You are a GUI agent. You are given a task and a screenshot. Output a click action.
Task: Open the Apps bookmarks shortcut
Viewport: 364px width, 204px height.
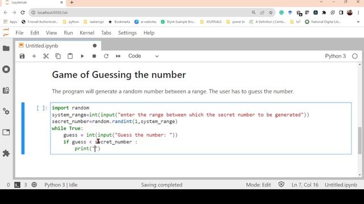10,22
